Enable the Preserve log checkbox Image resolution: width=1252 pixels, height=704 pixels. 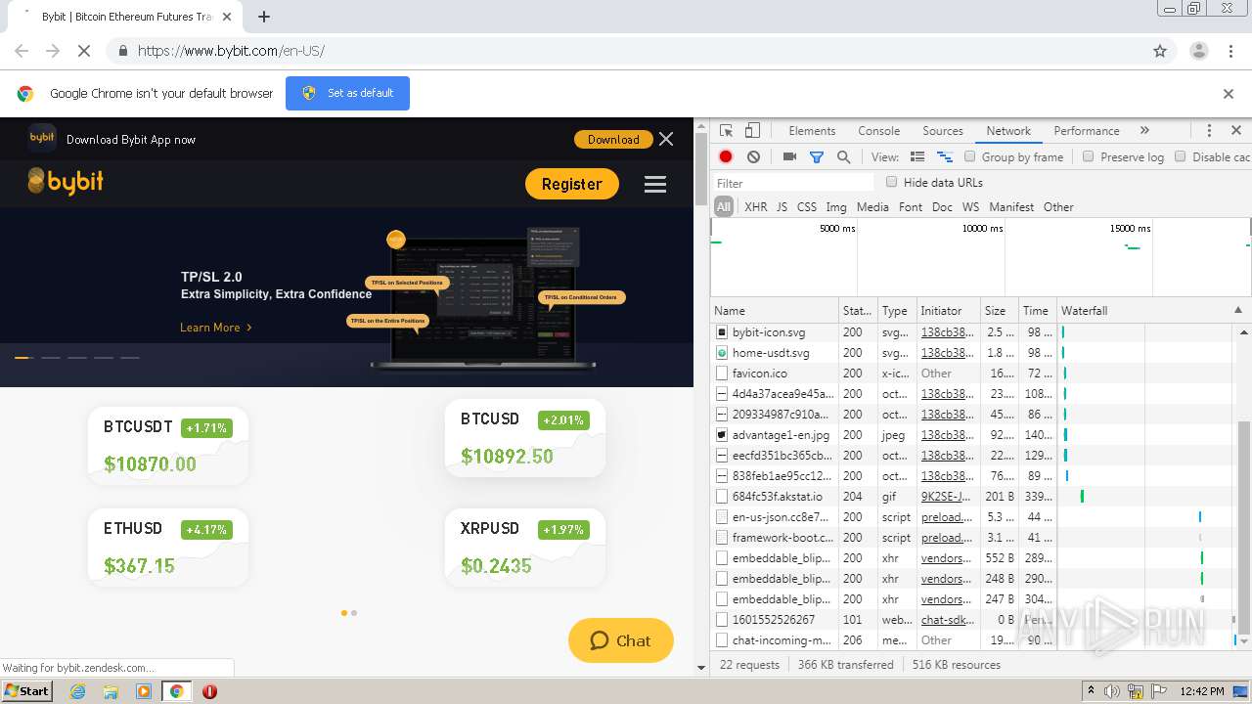click(x=1088, y=156)
